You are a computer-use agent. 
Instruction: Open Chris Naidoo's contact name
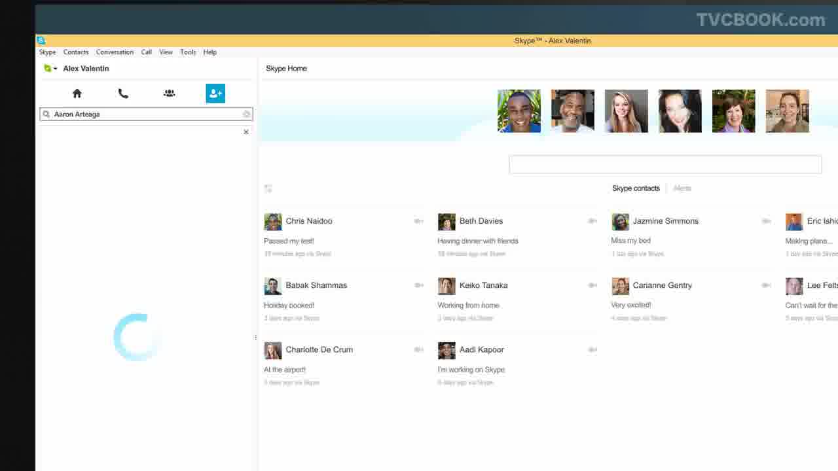[309, 221]
